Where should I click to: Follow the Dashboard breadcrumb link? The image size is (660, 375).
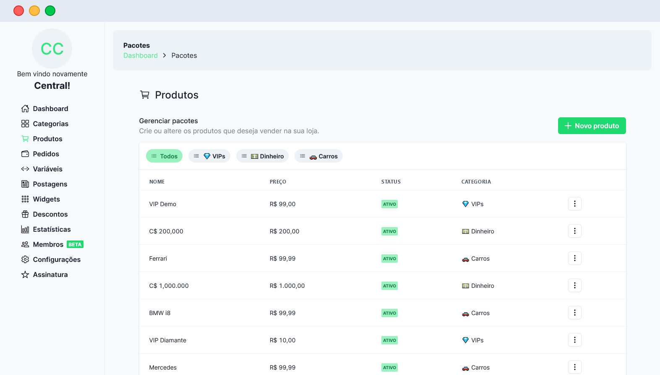click(141, 55)
